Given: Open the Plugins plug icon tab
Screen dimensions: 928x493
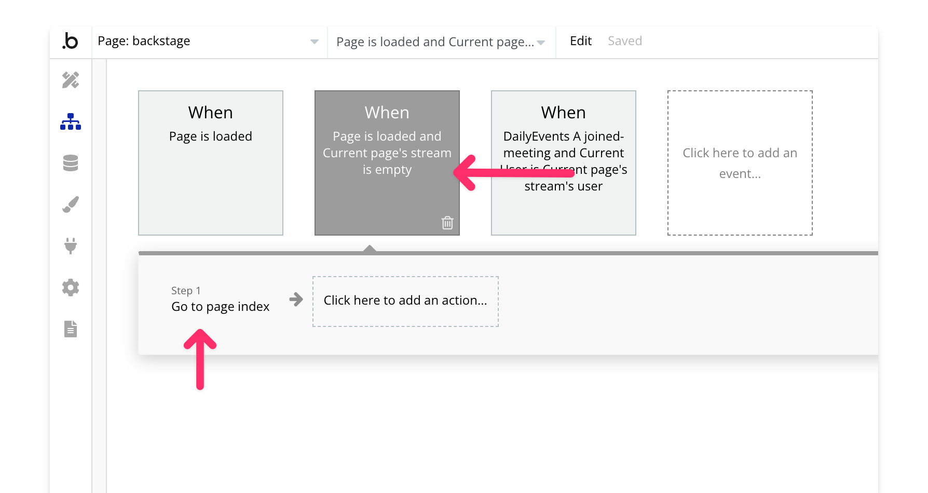Looking at the screenshot, I should (x=71, y=245).
